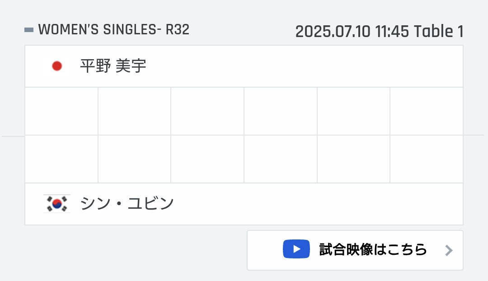Click second game score cell for 平野 美宇
Image resolution: width=488 pixels, height=281 pixels.
point(135,111)
